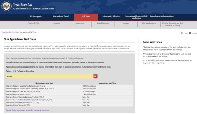Open the Intercountry Adoption menu
The image size is (197, 114).
point(111,16)
